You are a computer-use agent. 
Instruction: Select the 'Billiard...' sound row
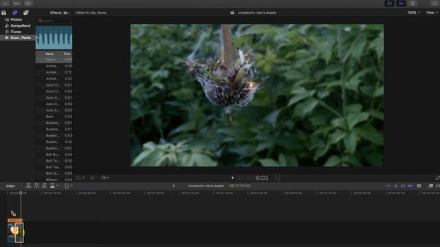pyautogui.click(x=54, y=180)
